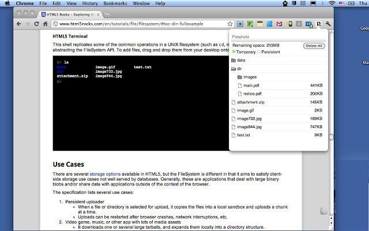
Task: Click the penguin-like menu bar icon
Action: coord(285,3)
